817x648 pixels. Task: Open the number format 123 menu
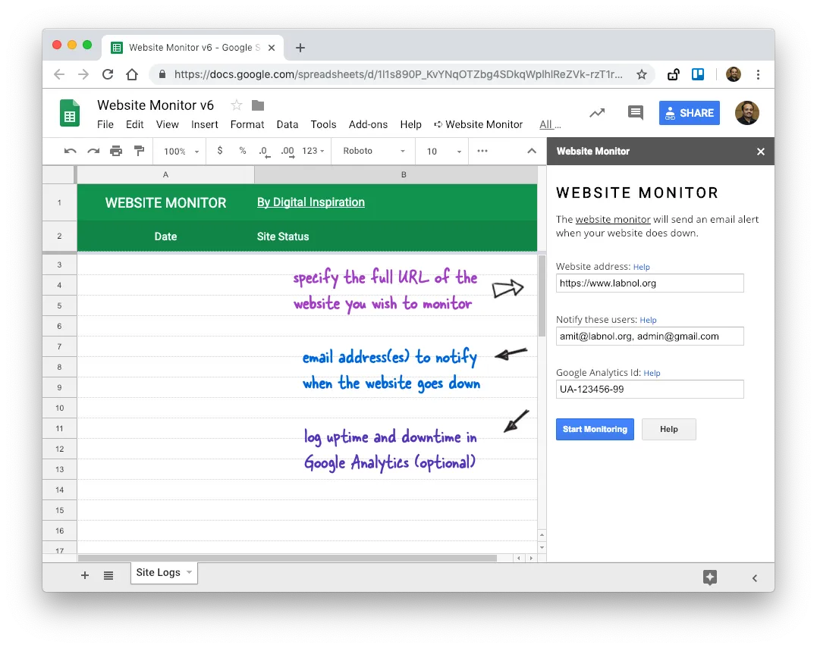click(311, 151)
